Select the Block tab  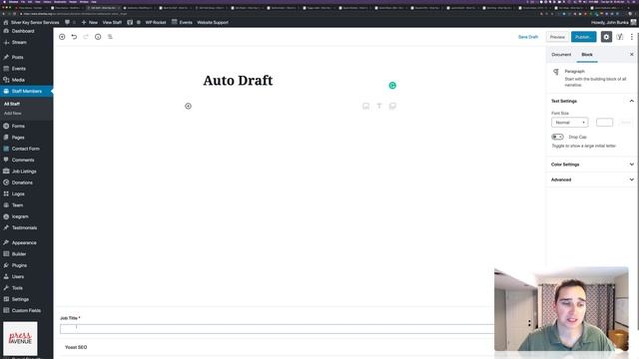(x=587, y=55)
